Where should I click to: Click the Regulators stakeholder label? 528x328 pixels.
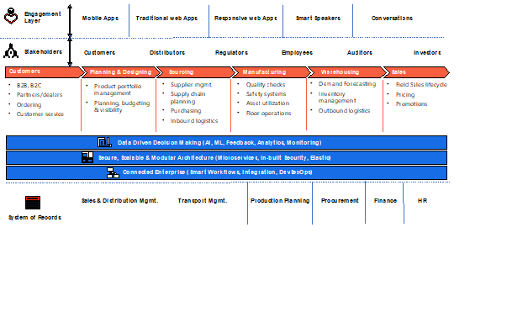(231, 52)
